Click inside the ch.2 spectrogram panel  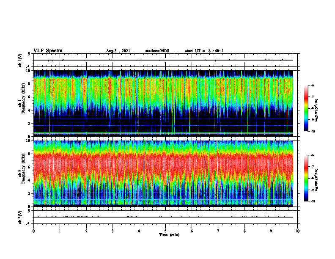[163, 174]
